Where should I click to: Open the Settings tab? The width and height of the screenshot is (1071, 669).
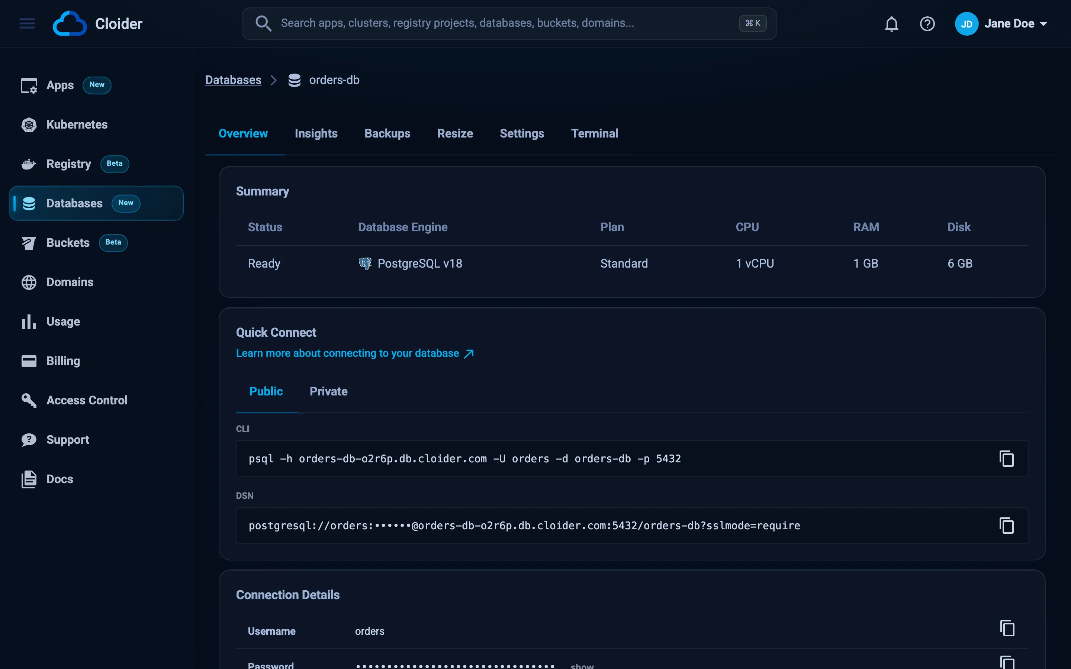522,133
